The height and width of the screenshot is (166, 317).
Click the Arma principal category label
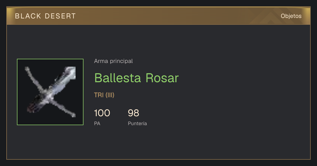113,61
